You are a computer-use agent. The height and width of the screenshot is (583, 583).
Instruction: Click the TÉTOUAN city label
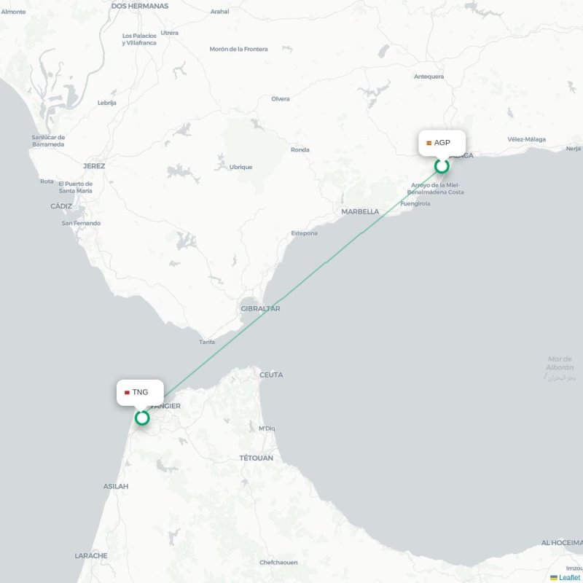(257, 458)
